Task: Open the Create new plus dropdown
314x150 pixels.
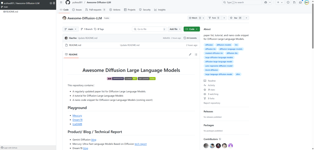Action: [280, 2]
